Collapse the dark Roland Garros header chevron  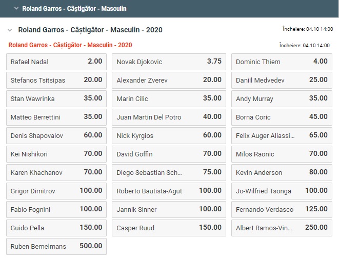(16, 9)
